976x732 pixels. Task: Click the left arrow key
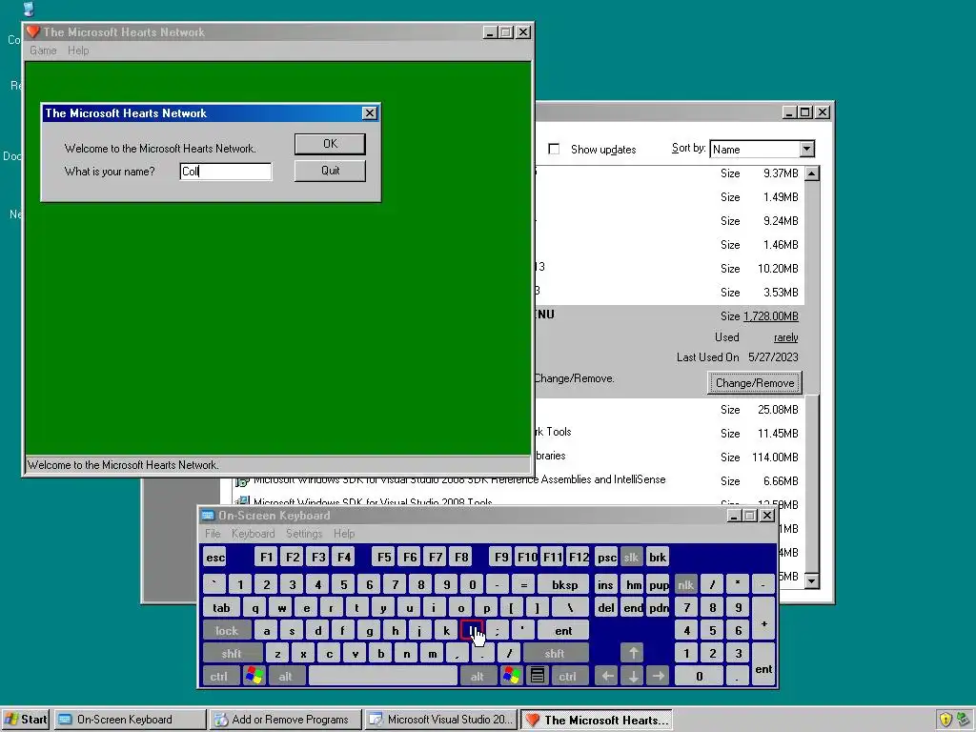(x=607, y=677)
